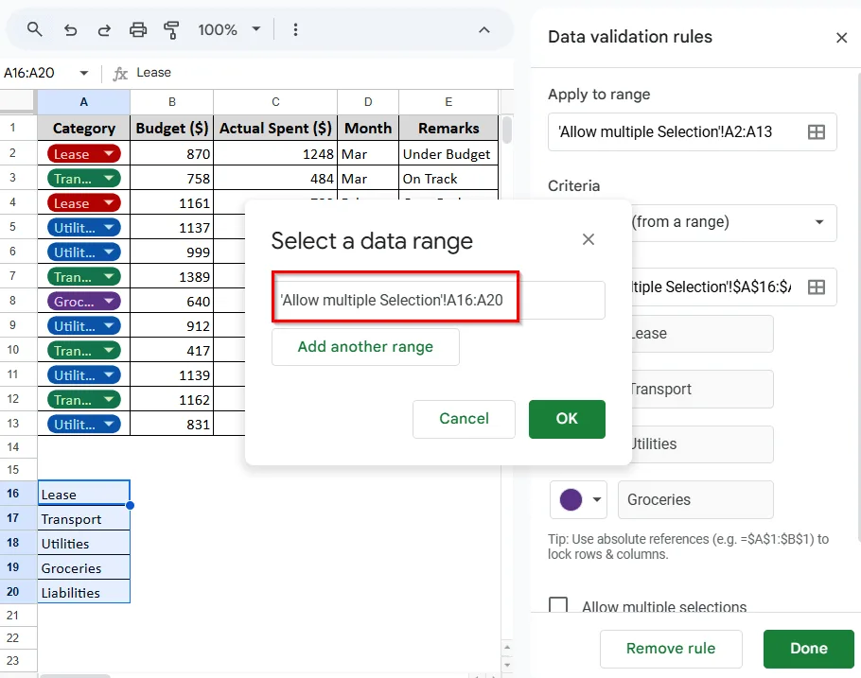Screen dimensions: 861x678
Task: Open the name box dropdown arrow
Action: (x=83, y=73)
